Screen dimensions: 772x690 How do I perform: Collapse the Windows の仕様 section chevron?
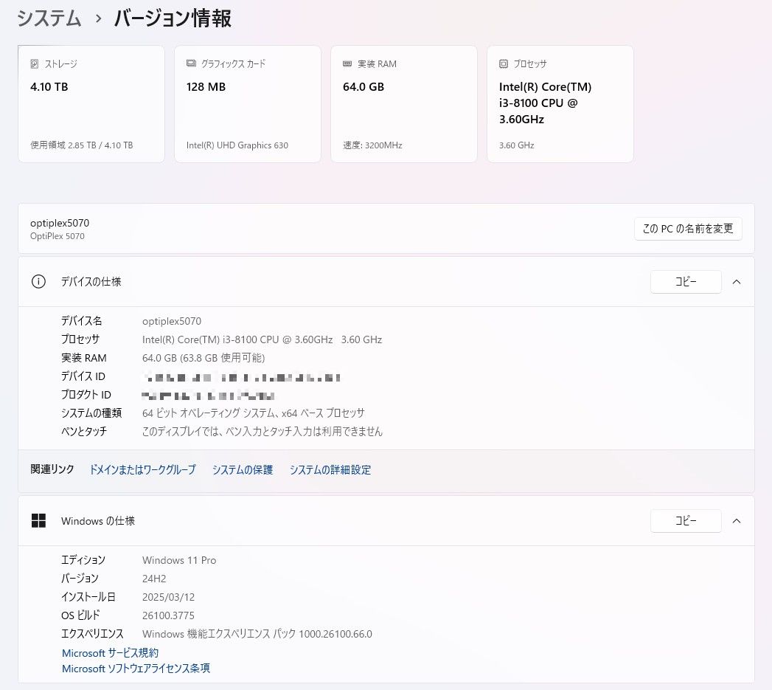737,521
